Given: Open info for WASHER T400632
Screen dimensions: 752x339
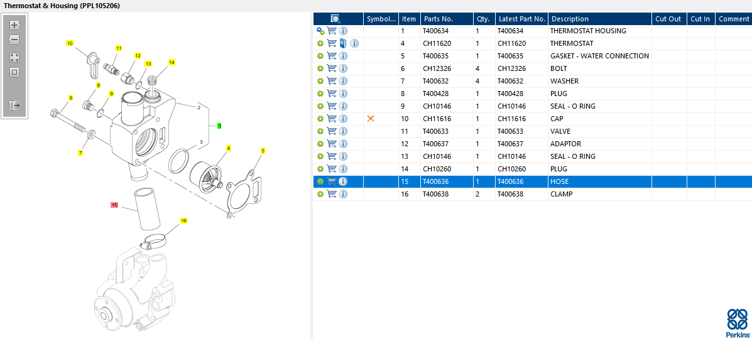Looking at the screenshot, I should [x=343, y=81].
